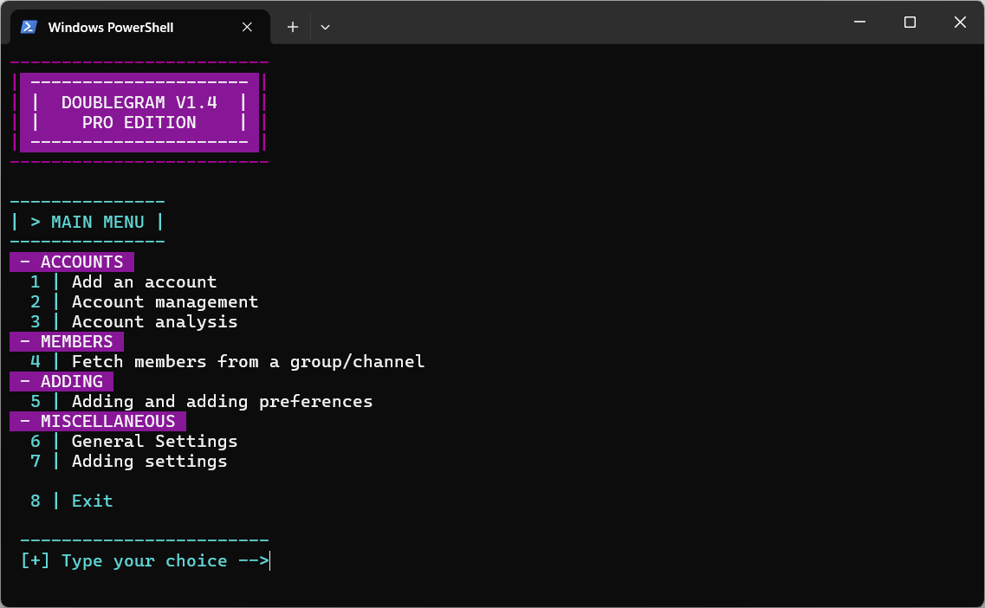This screenshot has width=985, height=608.
Task: Click the PowerShell icon in the tab
Action: coord(29,27)
